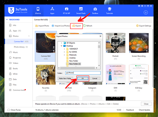Open the downloads circle arrow icon

pos(146,12)
